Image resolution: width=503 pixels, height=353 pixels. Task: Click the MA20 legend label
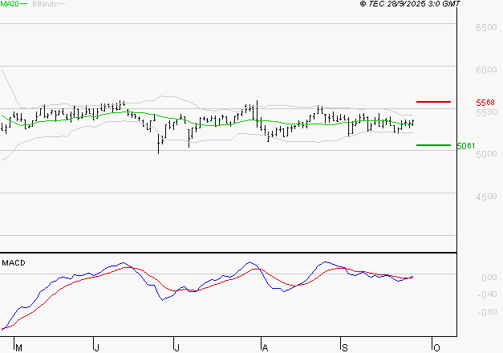pos(9,4)
